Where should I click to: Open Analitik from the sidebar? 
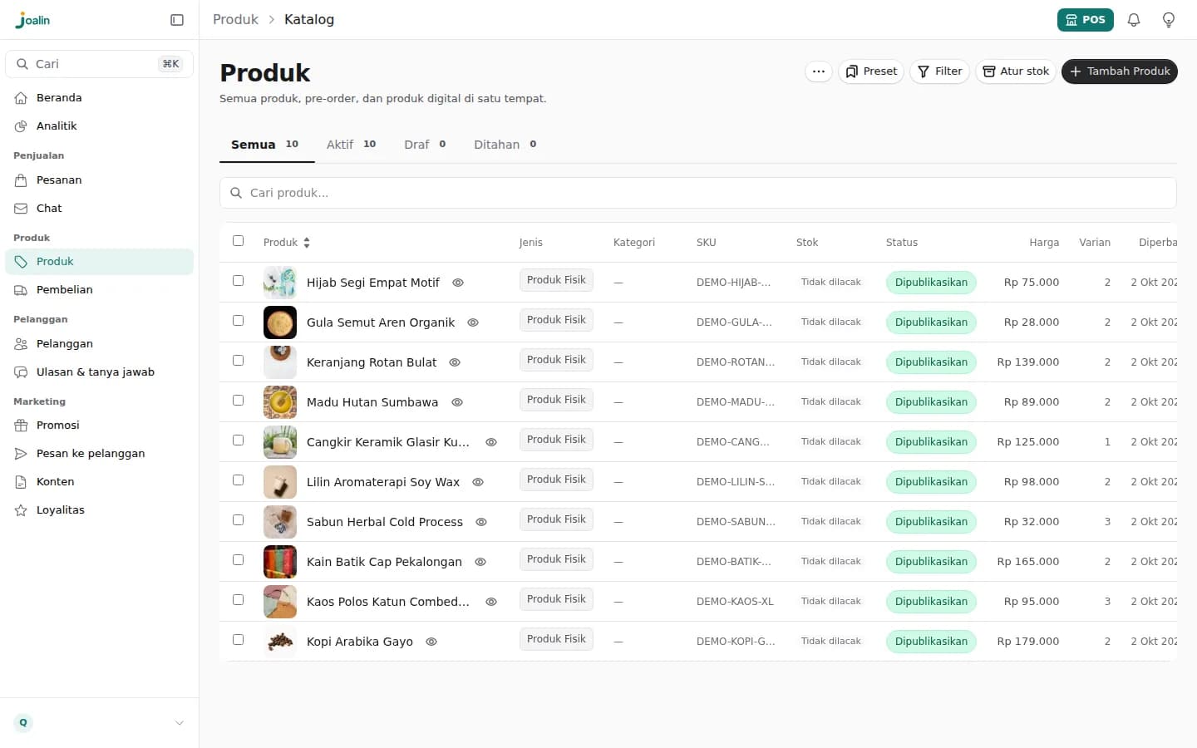pyautogui.click(x=99, y=126)
